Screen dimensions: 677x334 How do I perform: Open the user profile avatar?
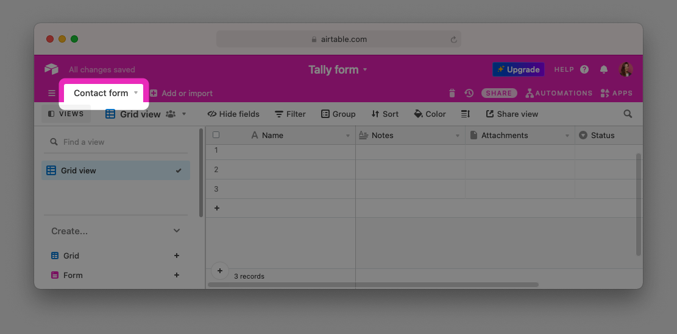(x=626, y=69)
